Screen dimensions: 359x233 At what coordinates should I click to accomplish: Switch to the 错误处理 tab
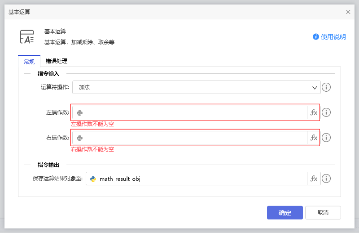pos(57,61)
